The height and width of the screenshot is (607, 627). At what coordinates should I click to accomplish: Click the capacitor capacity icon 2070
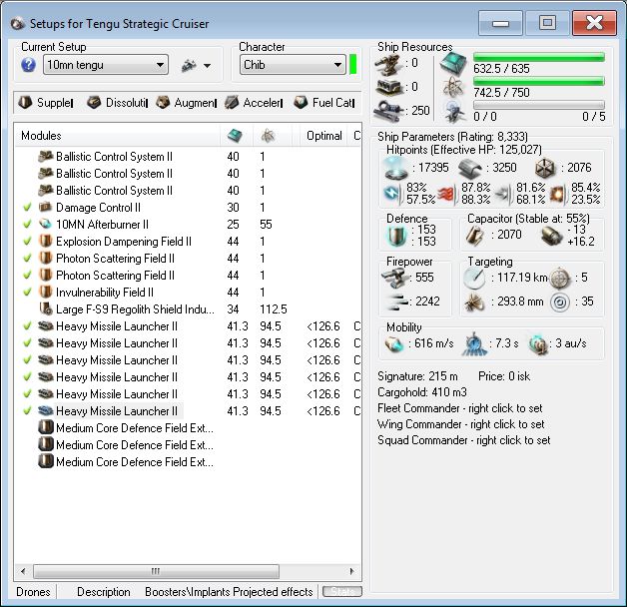(x=475, y=236)
